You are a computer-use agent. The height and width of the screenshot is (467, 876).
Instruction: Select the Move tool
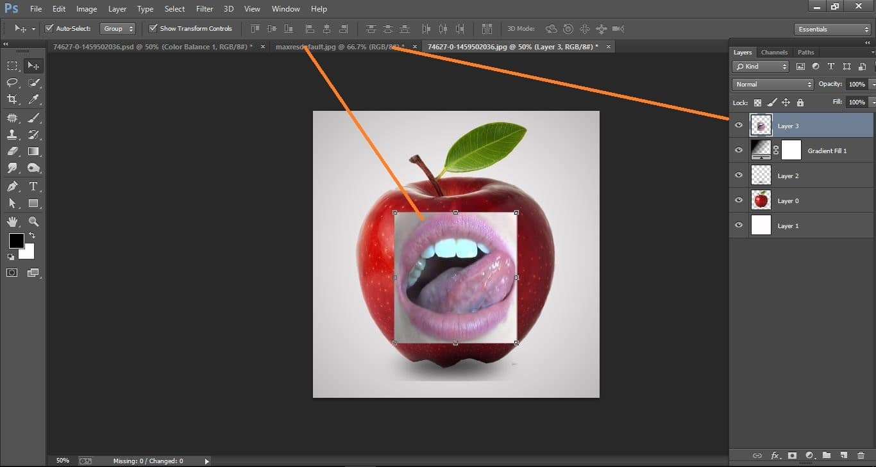(x=33, y=65)
